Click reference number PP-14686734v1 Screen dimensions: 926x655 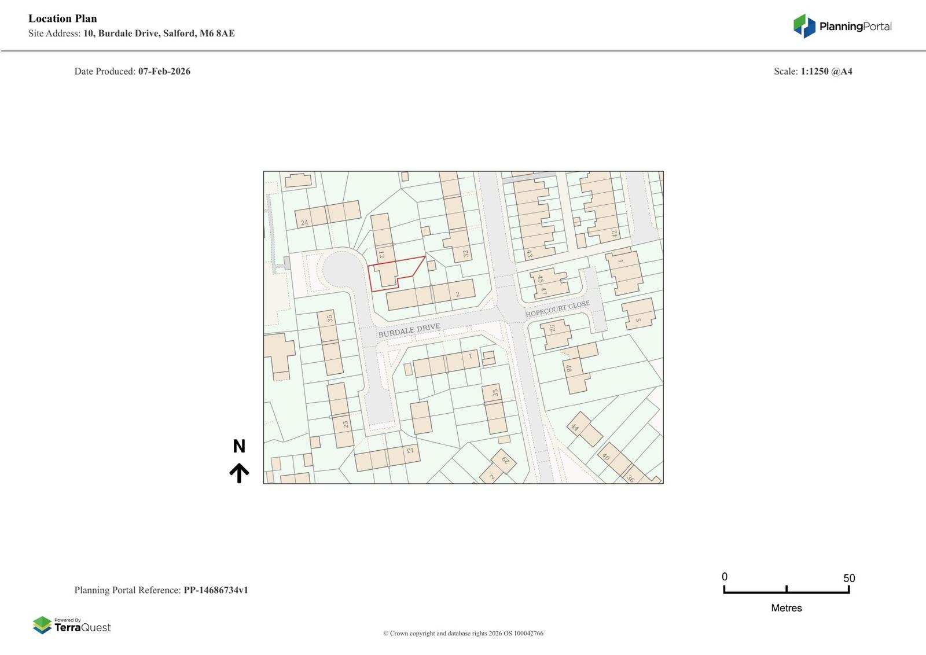click(x=215, y=590)
